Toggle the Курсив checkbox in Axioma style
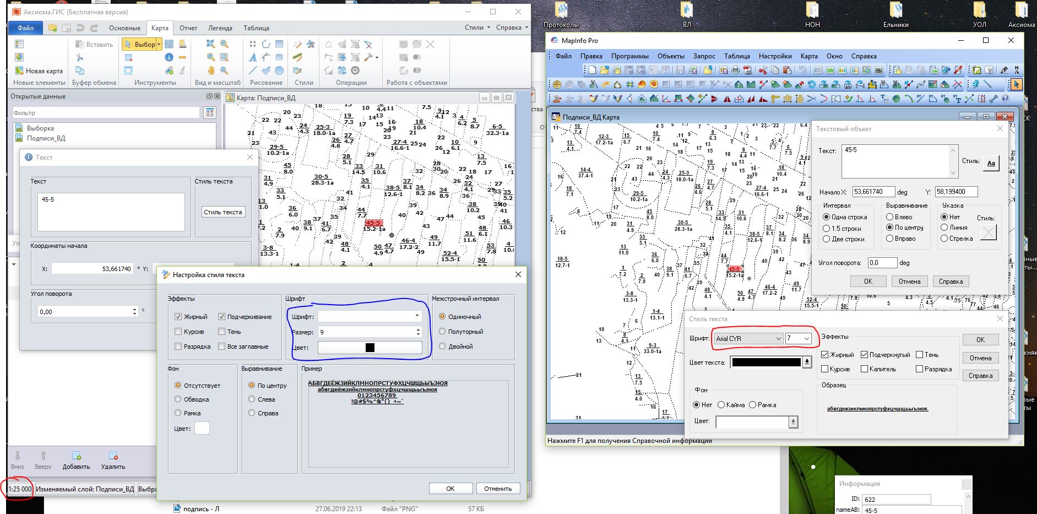 click(x=178, y=332)
